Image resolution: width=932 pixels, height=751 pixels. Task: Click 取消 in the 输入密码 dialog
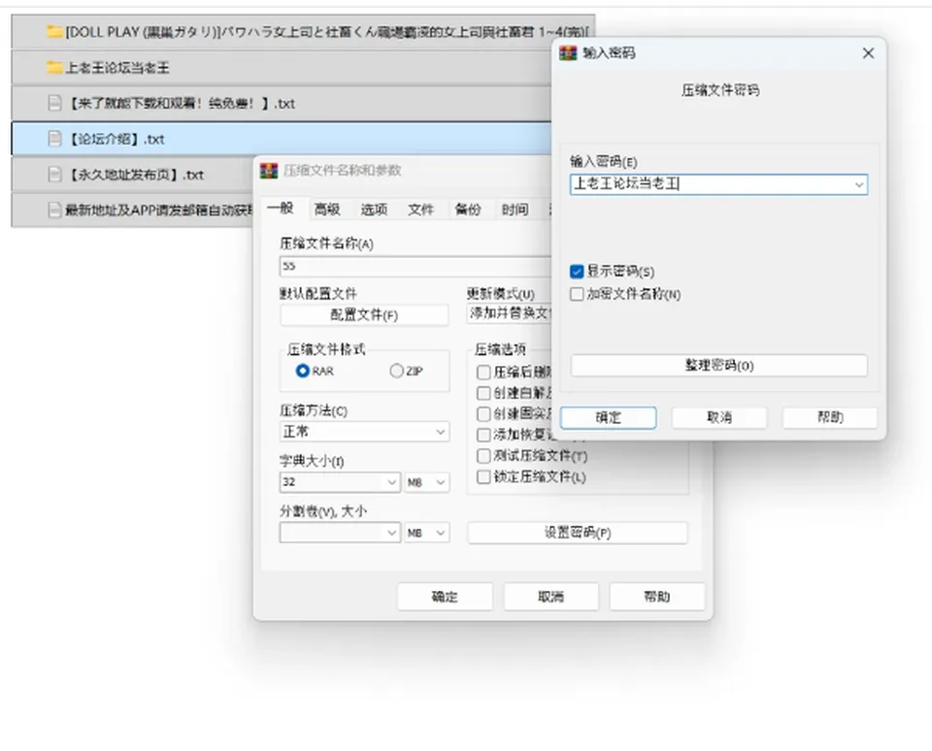[719, 417]
